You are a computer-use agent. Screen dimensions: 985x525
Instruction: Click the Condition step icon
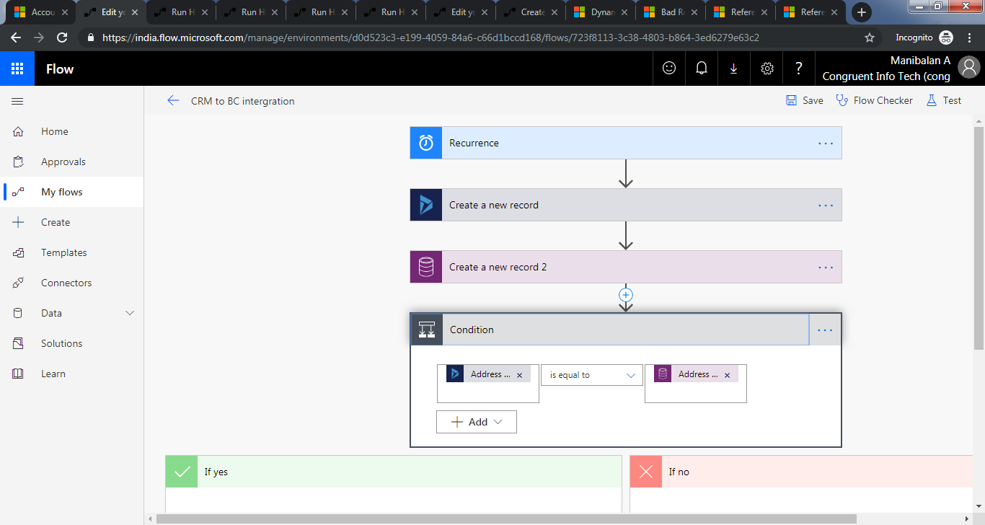[x=427, y=330]
